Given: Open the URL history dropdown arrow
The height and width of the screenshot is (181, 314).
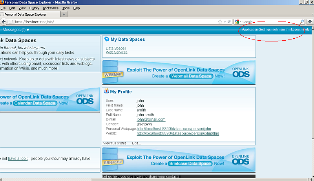Looking at the screenshot, I should click(x=225, y=22).
